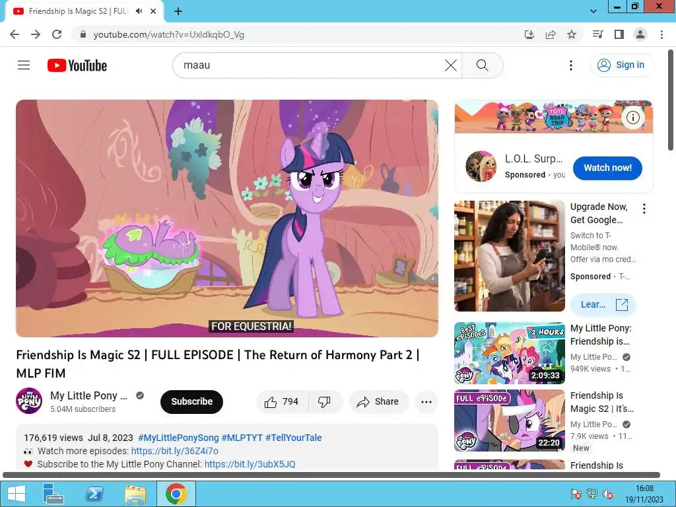Click the Watch now! ad button
Screen dimensions: 676x507
click(607, 168)
